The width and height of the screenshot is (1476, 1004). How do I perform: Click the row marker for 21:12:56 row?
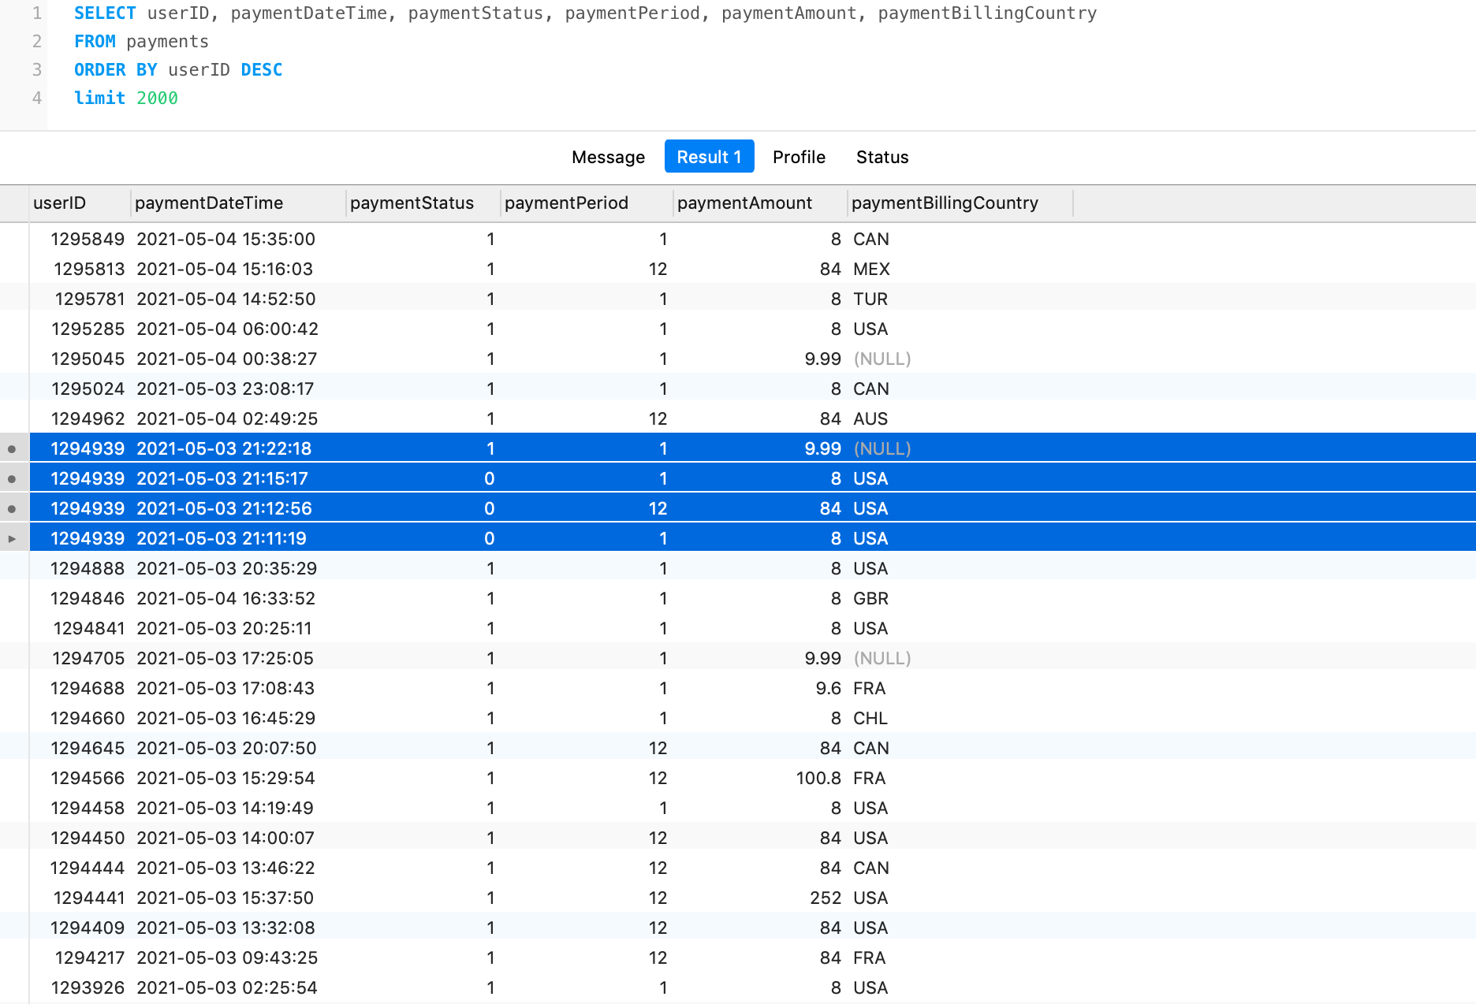(x=12, y=509)
